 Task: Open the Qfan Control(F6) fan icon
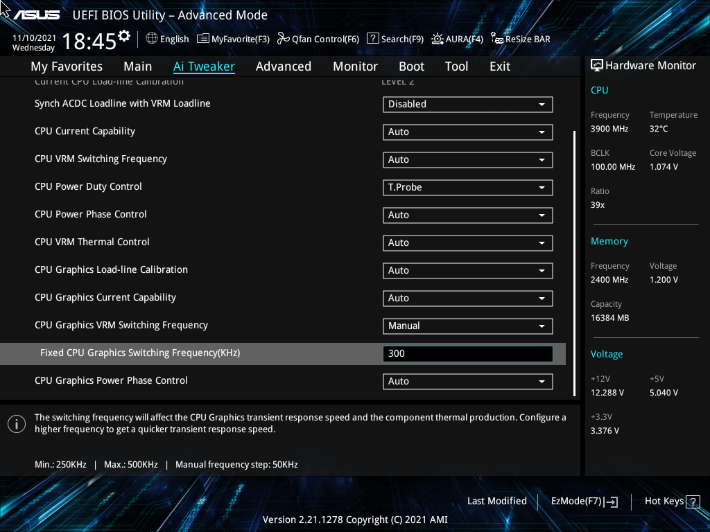[283, 39]
